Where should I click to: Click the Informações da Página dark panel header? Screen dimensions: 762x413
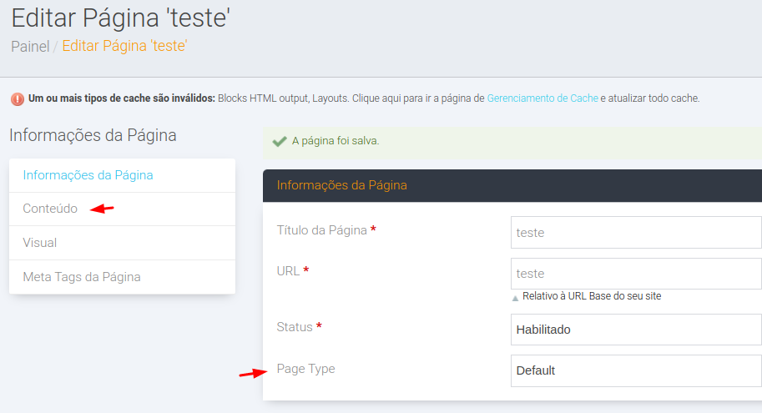[x=512, y=185]
